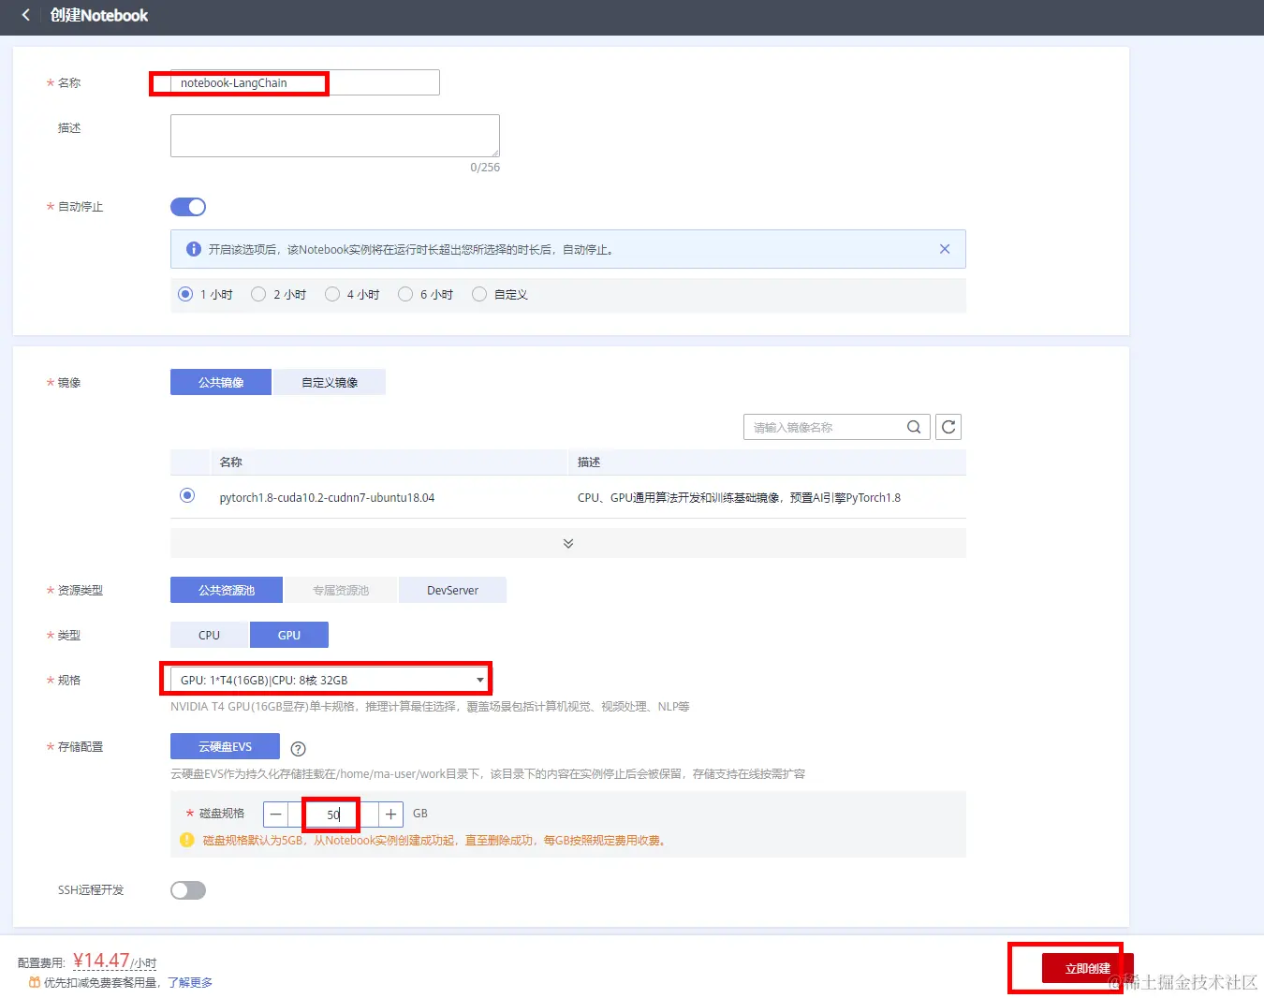
Task: Expand the image list with double chevron
Action: [568, 543]
